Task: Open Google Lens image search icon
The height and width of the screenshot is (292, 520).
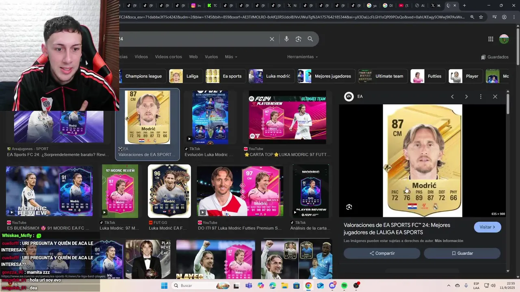Action: pyautogui.click(x=299, y=39)
